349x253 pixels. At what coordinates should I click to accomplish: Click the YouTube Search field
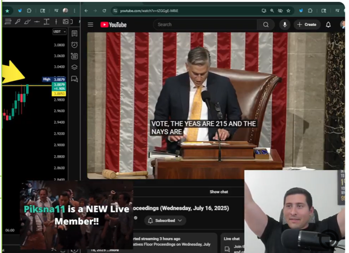(x=205, y=25)
